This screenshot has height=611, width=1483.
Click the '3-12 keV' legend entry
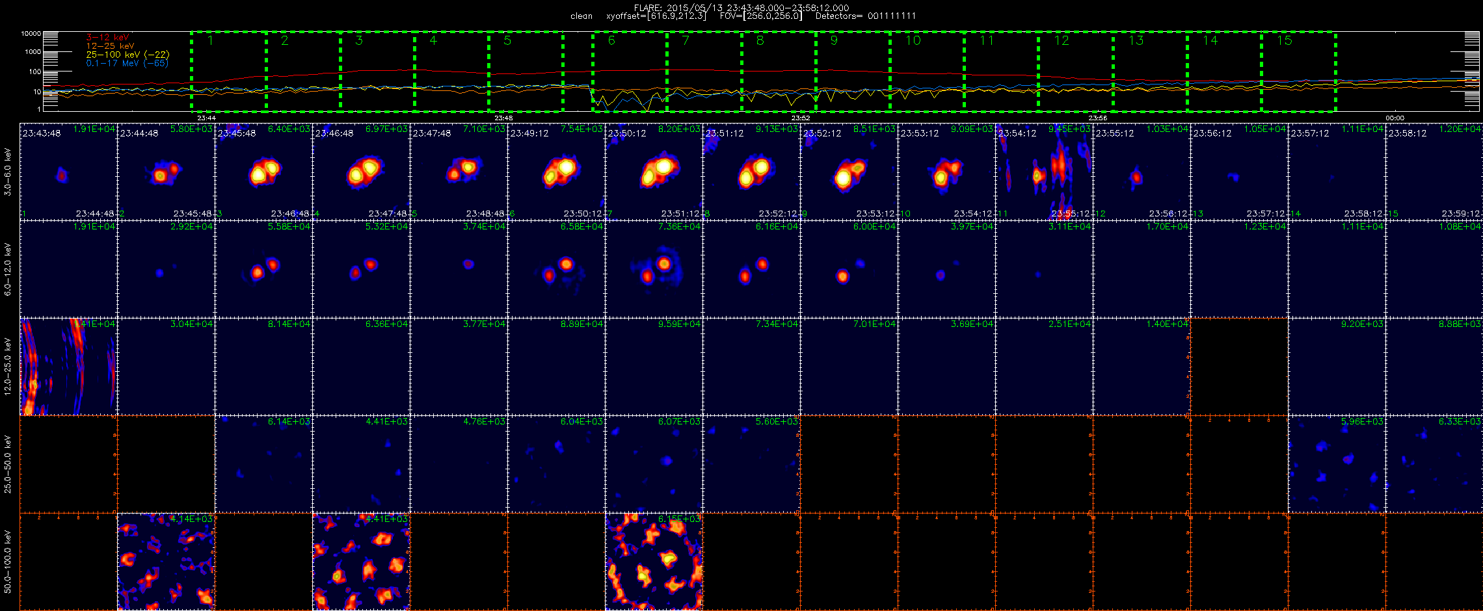click(107, 38)
